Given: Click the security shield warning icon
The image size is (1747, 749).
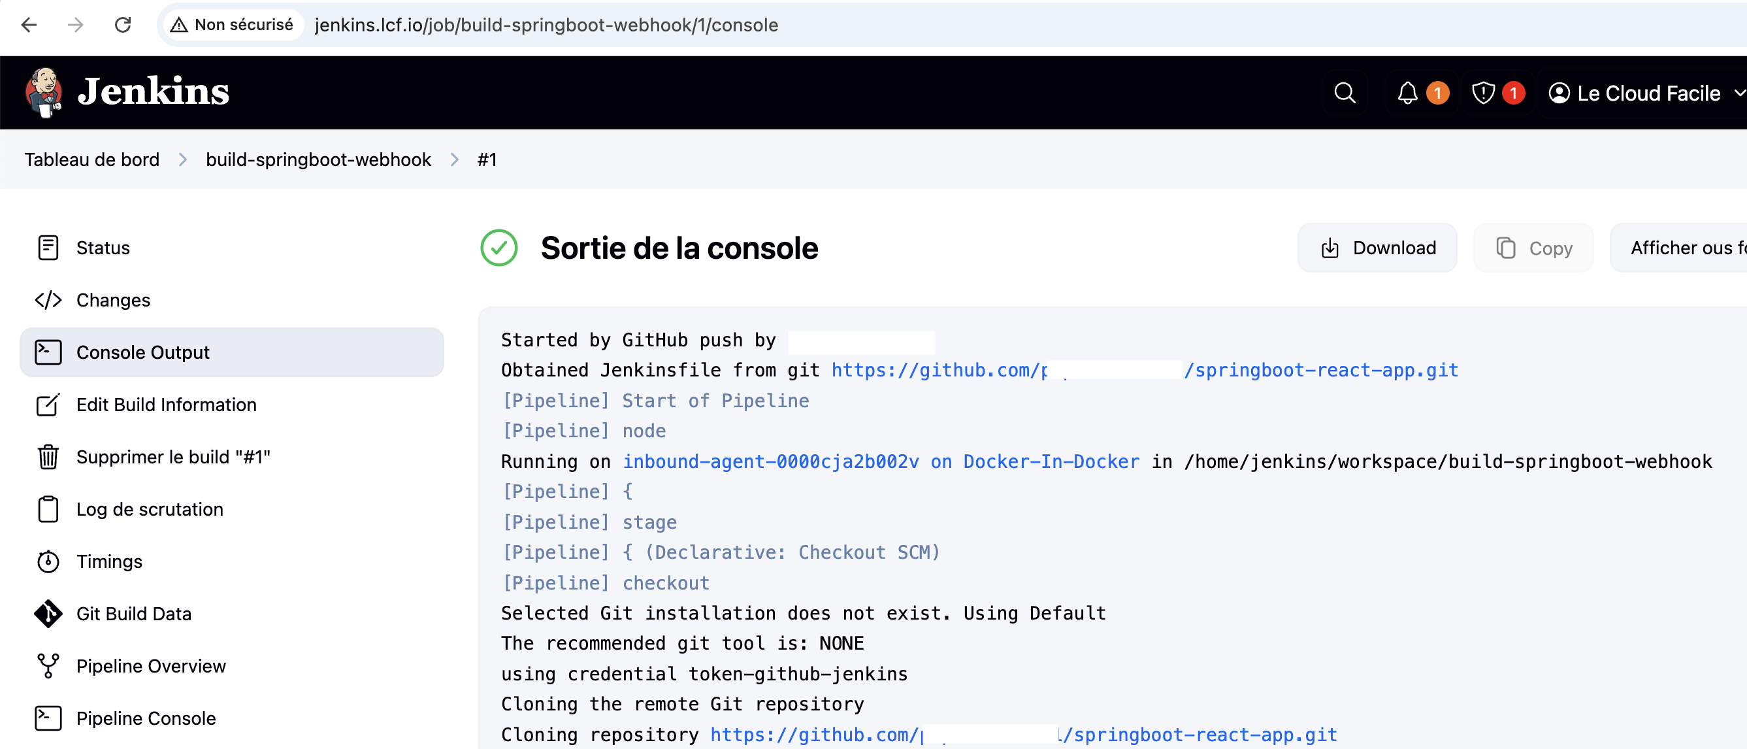Looking at the screenshot, I should tap(1483, 93).
